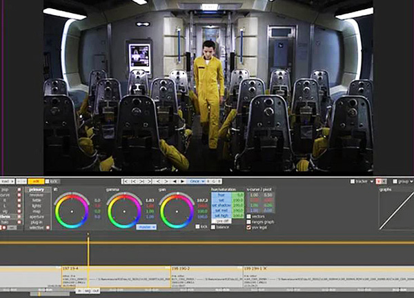Select the aperture tab

point(37,217)
